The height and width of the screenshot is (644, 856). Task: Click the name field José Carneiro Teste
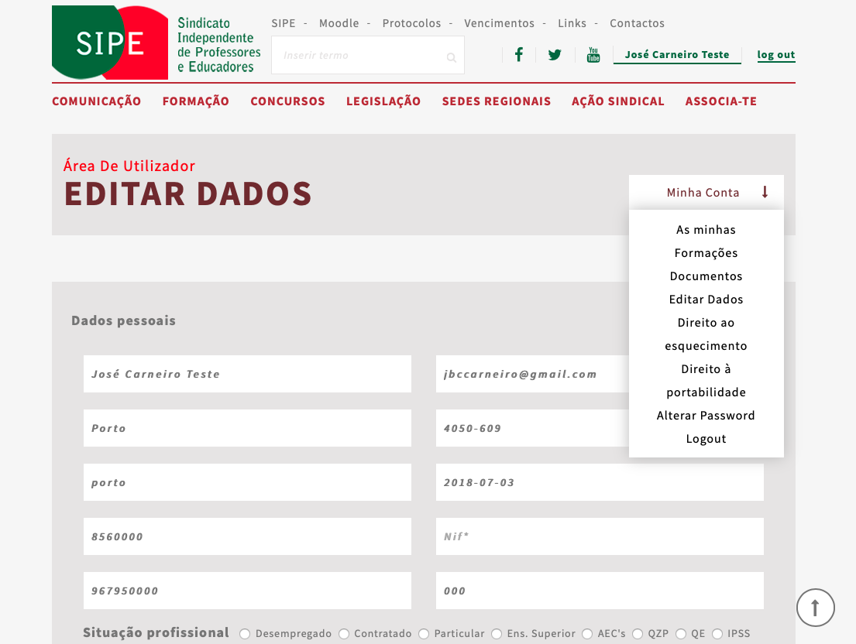tap(247, 374)
